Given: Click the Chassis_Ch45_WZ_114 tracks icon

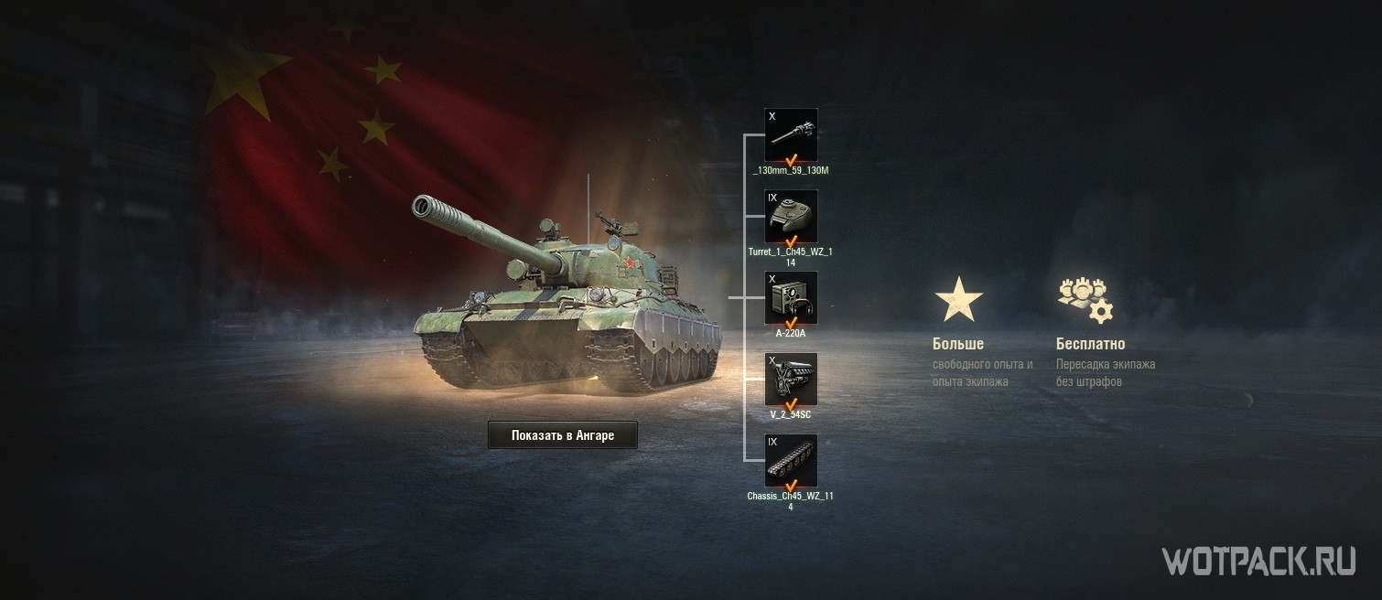Looking at the screenshot, I should [x=791, y=460].
